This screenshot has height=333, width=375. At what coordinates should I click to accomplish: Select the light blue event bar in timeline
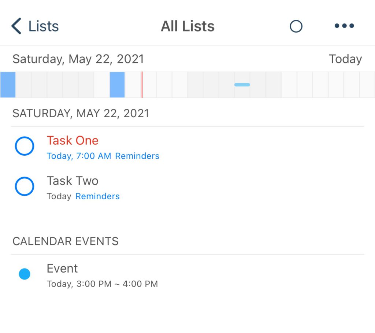242,85
